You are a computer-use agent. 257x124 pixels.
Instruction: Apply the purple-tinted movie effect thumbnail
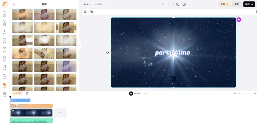click(66, 66)
